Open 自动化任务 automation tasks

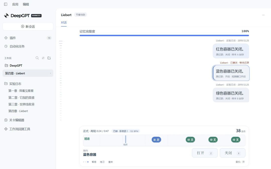[x=28, y=46]
